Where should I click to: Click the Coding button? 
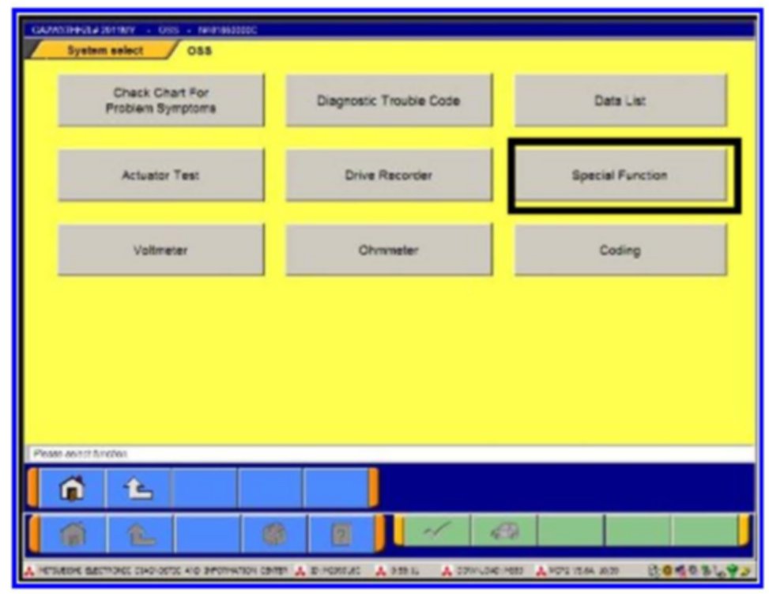(620, 251)
